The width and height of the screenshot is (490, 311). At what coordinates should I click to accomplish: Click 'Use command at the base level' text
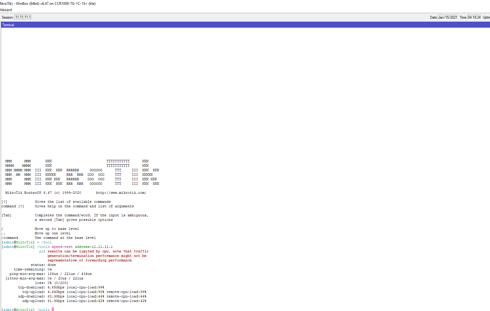[65, 238]
